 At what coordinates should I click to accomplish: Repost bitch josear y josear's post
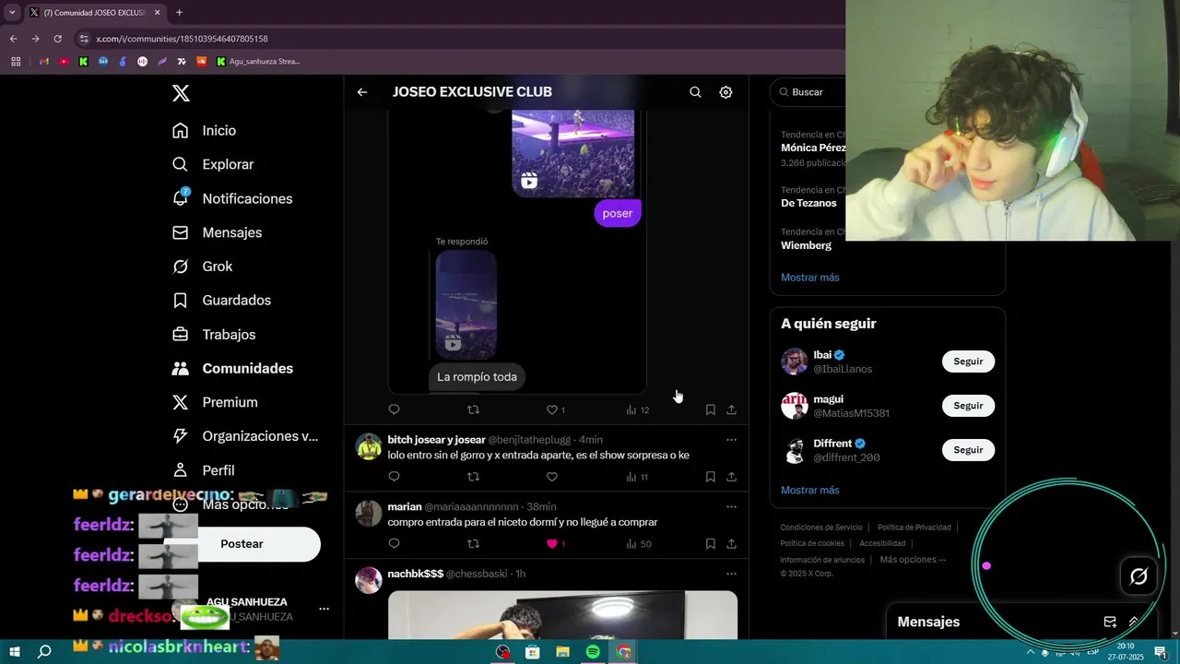click(x=473, y=477)
